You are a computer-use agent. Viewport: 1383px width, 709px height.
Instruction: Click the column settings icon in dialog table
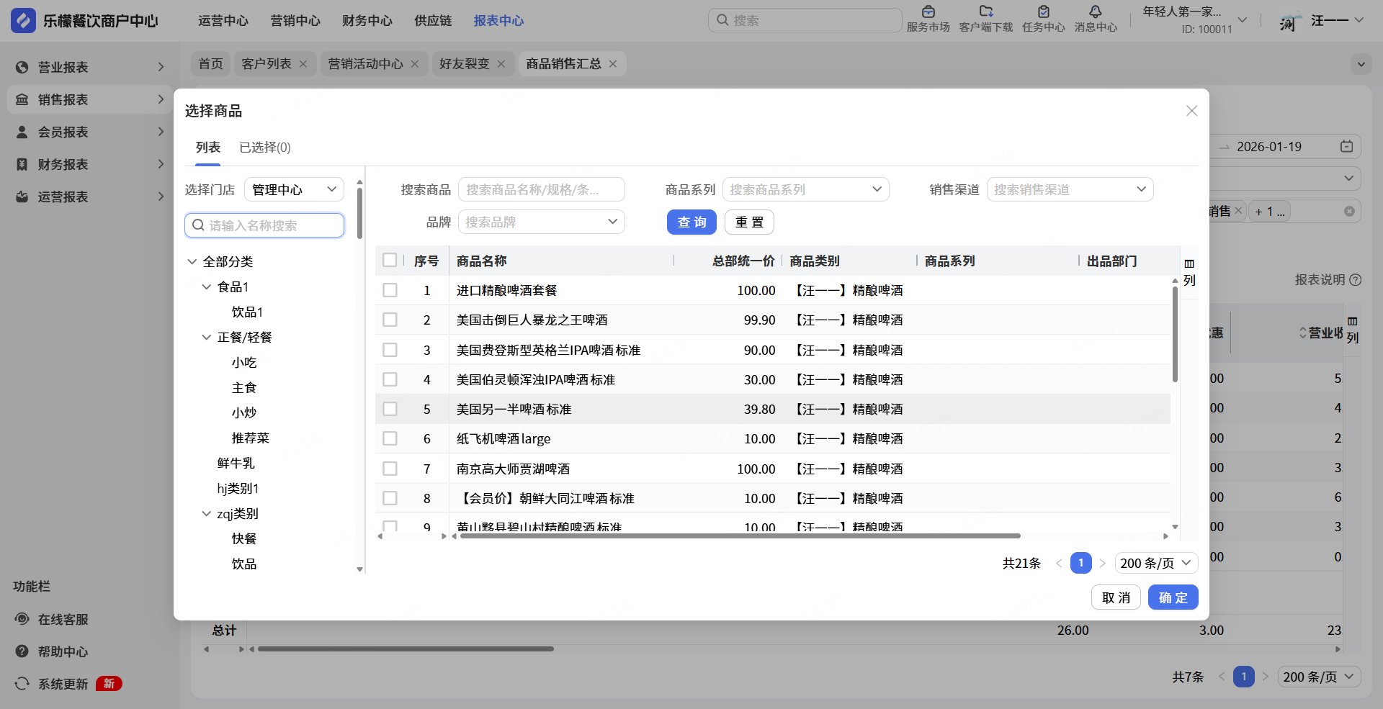click(x=1189, y=264)
